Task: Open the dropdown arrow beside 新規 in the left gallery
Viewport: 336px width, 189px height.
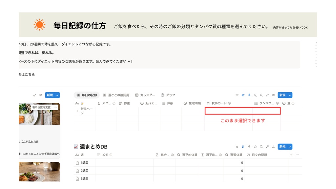Action: (57, 95)
